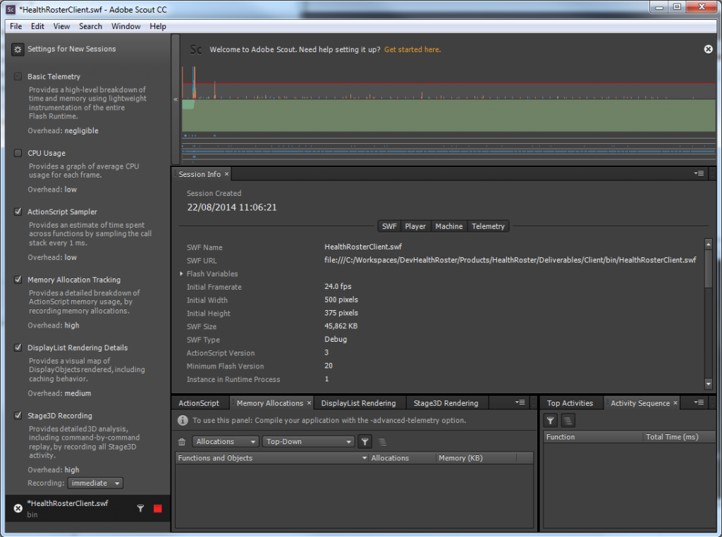Open the Stage3D Recording mode dropdown
The width and height of the screenshot is (722, 537).
pyautogui.click(x=96, y=483)
